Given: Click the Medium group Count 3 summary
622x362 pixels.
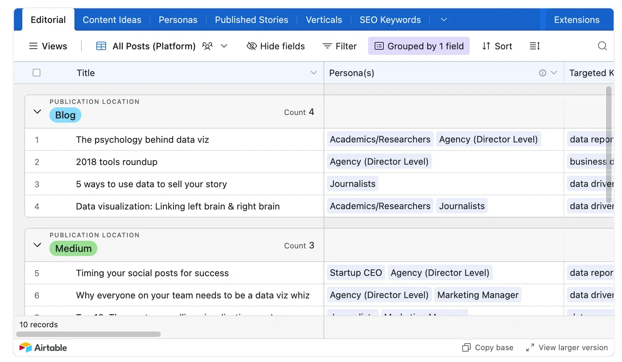Looking at the screenshot, I should pos(299,245).
